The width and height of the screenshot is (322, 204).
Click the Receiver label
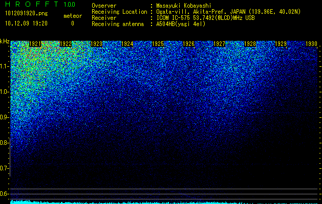point(104,18)
